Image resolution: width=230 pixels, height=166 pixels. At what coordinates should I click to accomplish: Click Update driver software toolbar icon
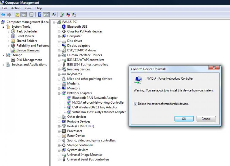click(x=62, y=14)
